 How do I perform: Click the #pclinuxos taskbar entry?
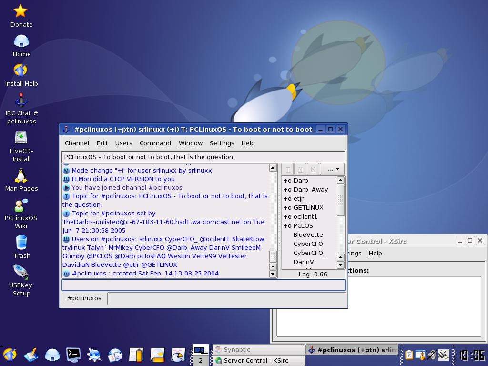[352, 350]
